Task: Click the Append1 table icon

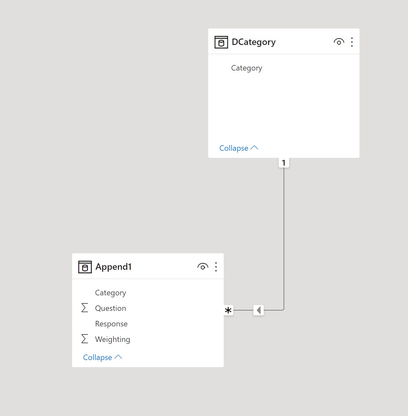Action: pos(85,267)
